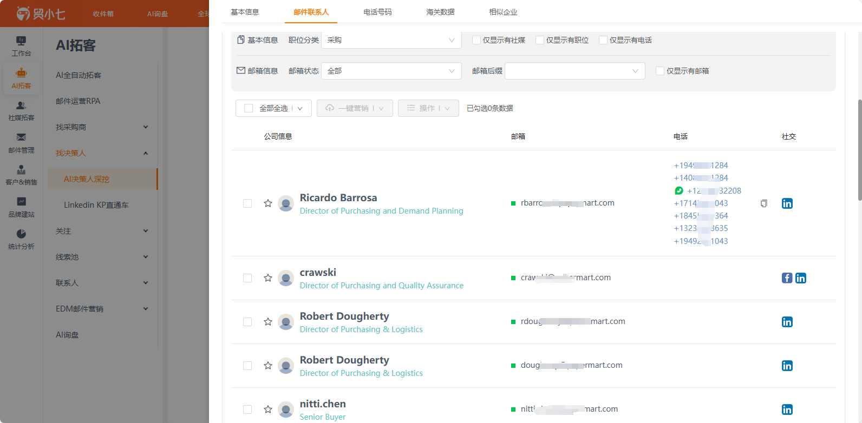Star the Robert Dougherty contact with doug email
This screenshot has width=862, height=423.
[268, 366]
